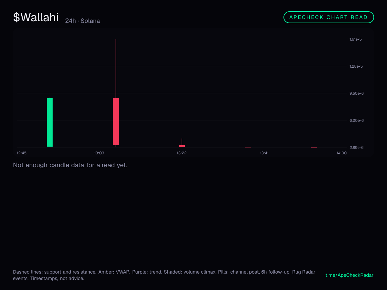Click the 2.89e-6 price axis label
Viewport: 387px width, 290px height.
(x=357, y=148)
